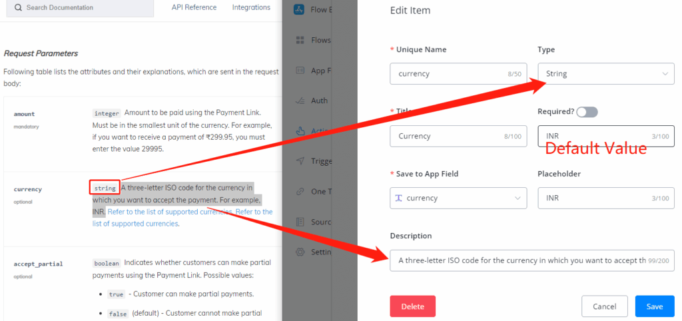Expand the Save to App Field dropdown
The image size is (682, 321).
[458, 198]
